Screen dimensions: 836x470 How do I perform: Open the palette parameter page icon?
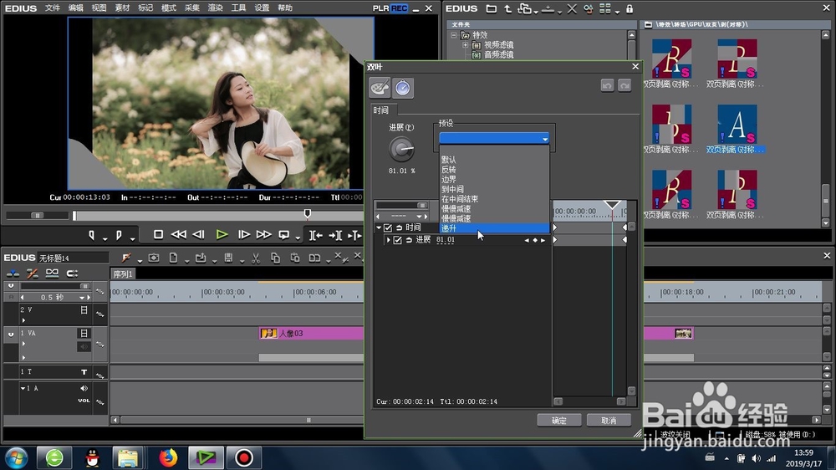coord(380,88)
